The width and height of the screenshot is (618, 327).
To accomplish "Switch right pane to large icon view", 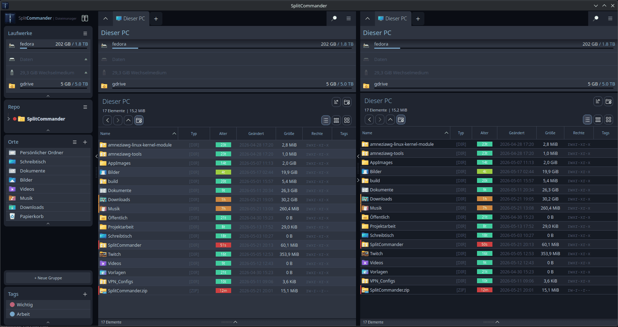I will pyautogui.click(x=609, y=120).
